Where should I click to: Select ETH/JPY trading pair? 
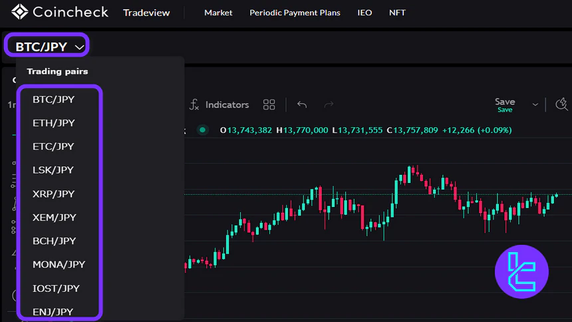(54, 123)
